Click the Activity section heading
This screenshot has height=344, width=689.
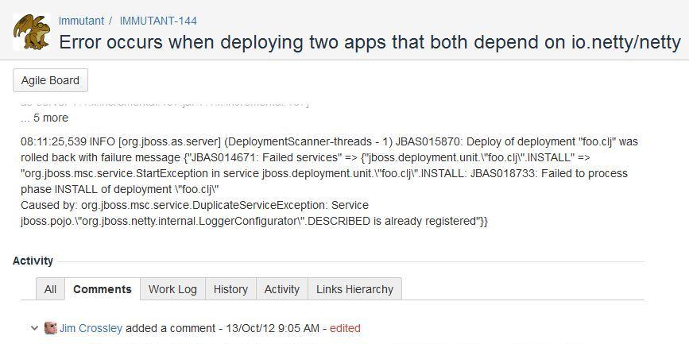coord(33,261)
